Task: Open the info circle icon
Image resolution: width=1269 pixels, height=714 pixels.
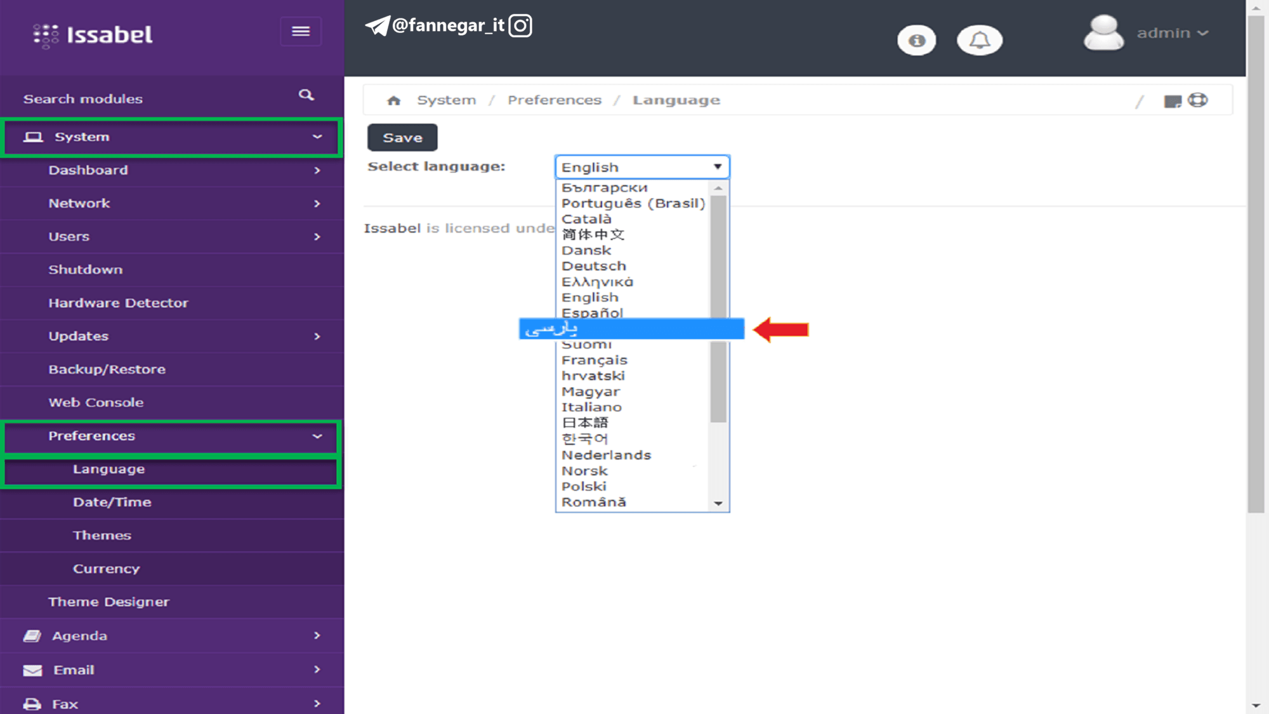Action: point(916,41)
